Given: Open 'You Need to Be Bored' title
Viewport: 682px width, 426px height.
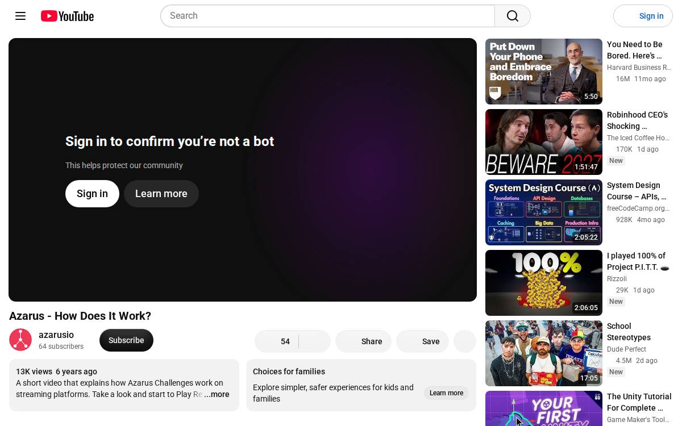Looking at the screenshot, I should click(x=635, y=50).
